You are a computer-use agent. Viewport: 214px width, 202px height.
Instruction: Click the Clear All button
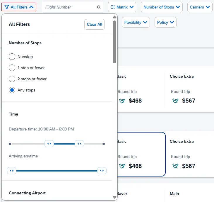pos(95,24)
